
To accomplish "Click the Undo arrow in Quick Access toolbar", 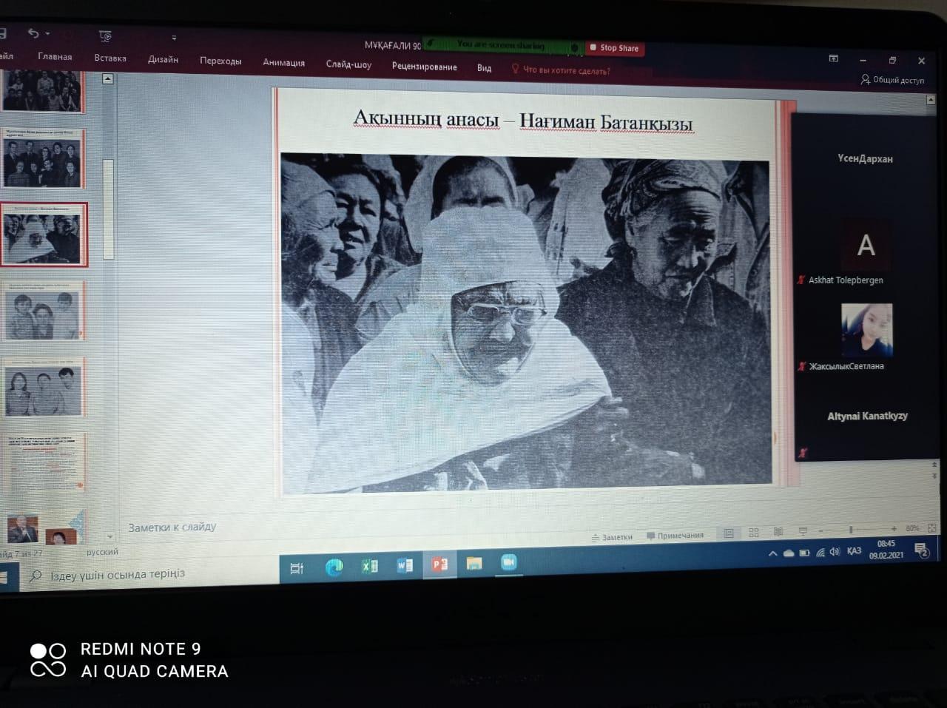I will (33, 33).
